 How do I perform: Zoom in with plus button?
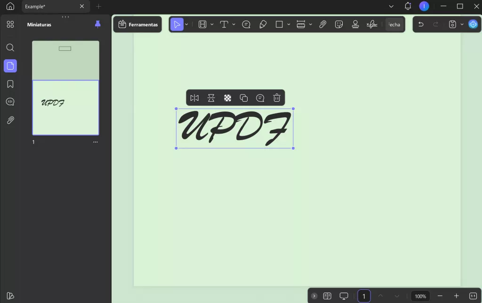(456, 296)
